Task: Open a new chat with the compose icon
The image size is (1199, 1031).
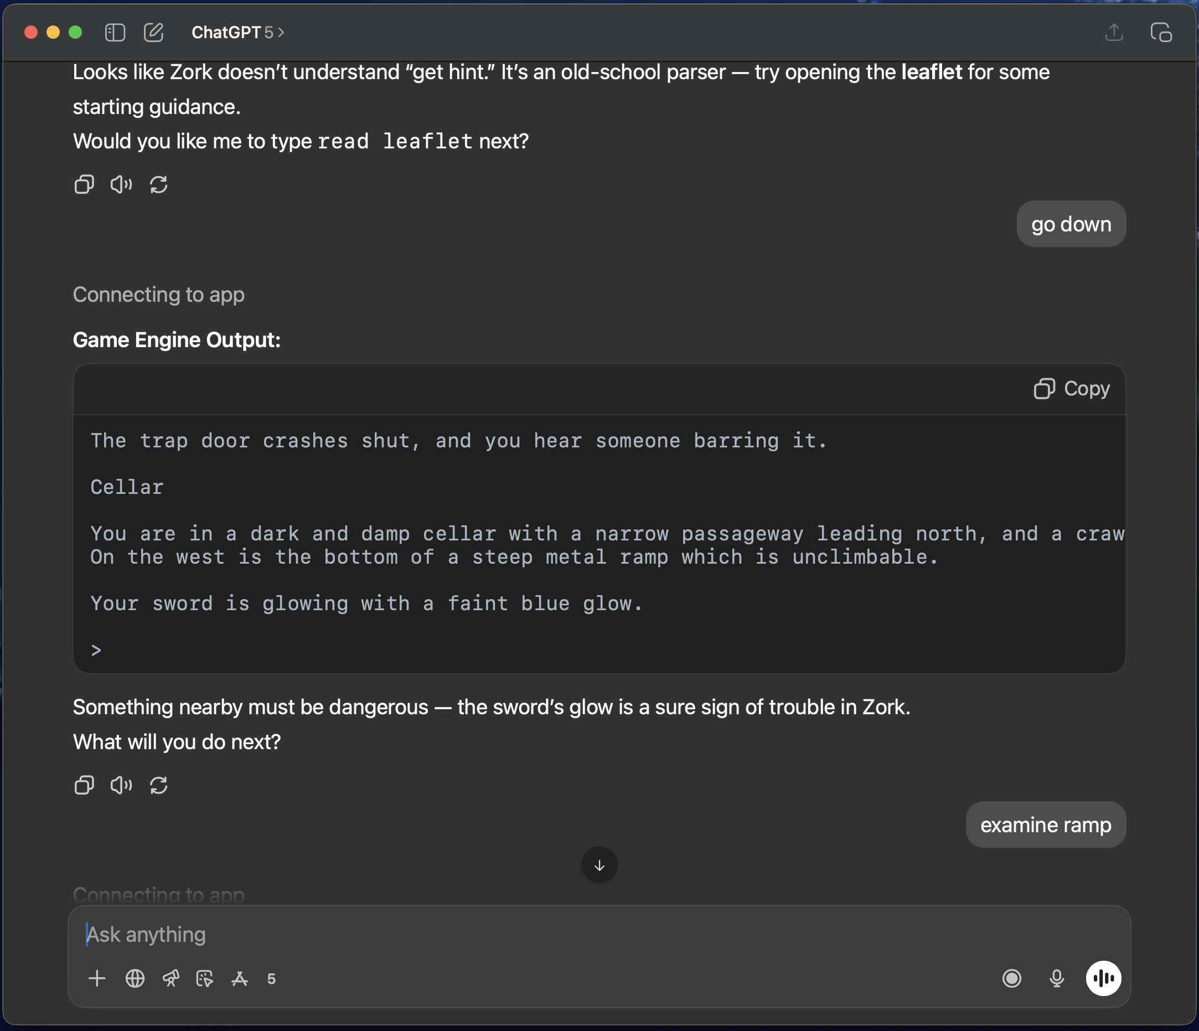Action: click(153, 33)
